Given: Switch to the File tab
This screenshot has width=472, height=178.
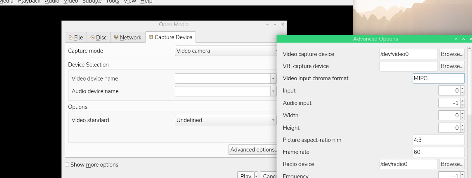Looking at the screenshot, I should tap(76, 37).
